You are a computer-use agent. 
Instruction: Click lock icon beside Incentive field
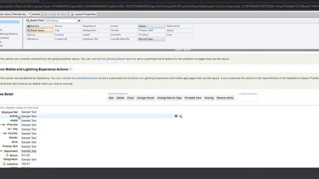pos(4,164)
